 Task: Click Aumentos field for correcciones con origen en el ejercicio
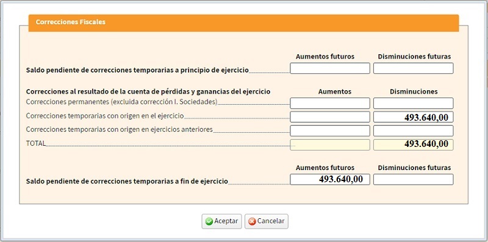[330, 117]
